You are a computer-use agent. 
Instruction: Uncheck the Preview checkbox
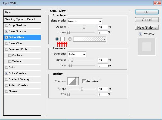coord(140,34)
